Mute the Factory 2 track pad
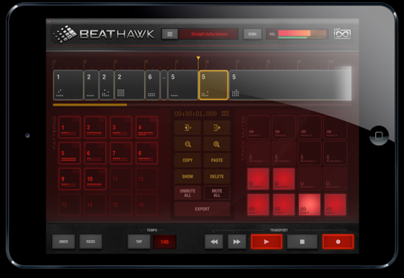Screen dimensions: 404x278 pos(283,127)
